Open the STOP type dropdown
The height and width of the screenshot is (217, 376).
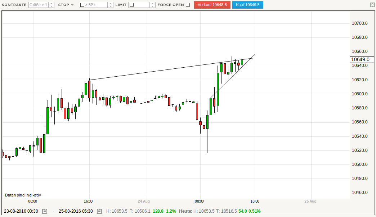point(65,5)
